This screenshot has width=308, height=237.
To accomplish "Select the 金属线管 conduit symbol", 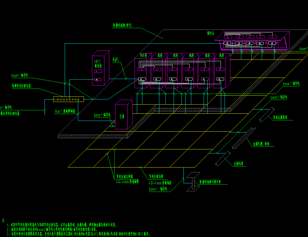I will click(x=223, y=158).
